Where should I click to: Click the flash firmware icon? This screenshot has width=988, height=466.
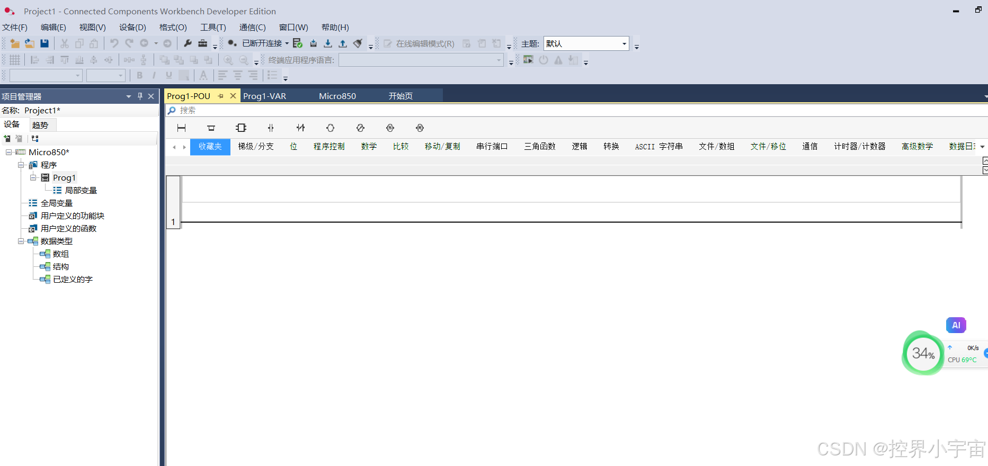click(x=313, y=43)
